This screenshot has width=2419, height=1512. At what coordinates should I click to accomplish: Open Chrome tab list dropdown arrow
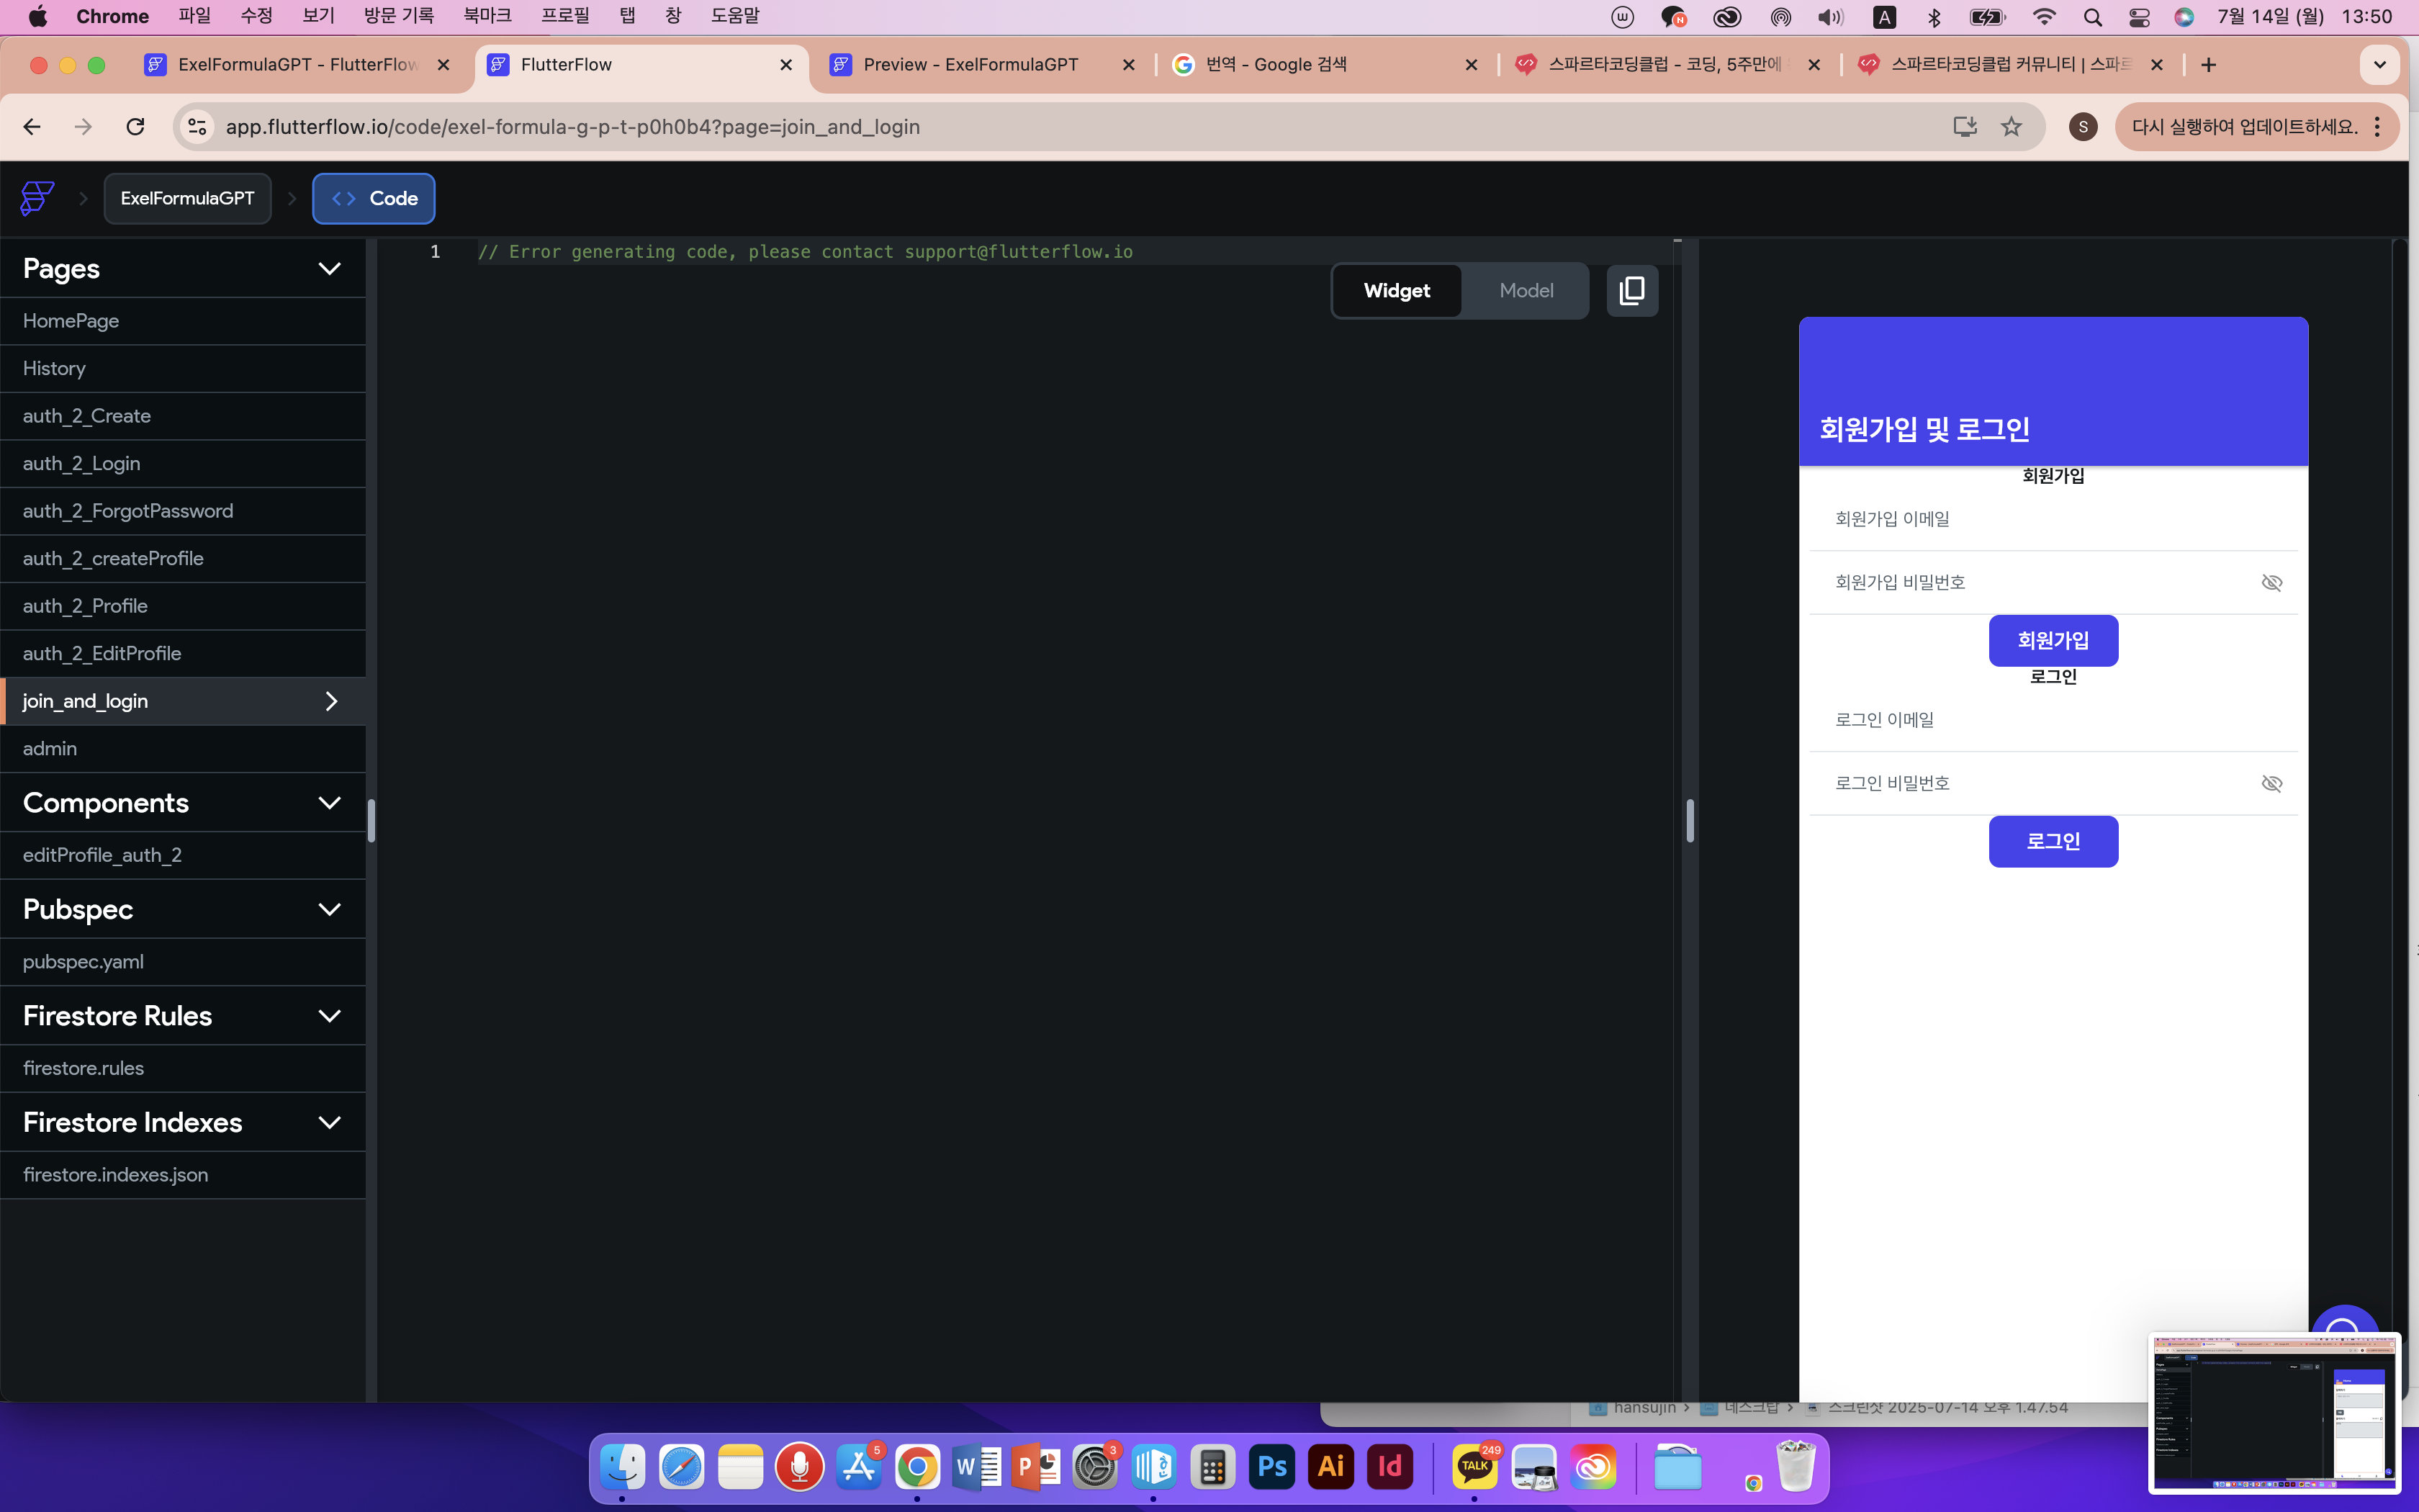(x=2380, y=65)
